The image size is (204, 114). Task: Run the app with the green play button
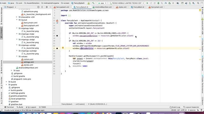click(147, 3)
